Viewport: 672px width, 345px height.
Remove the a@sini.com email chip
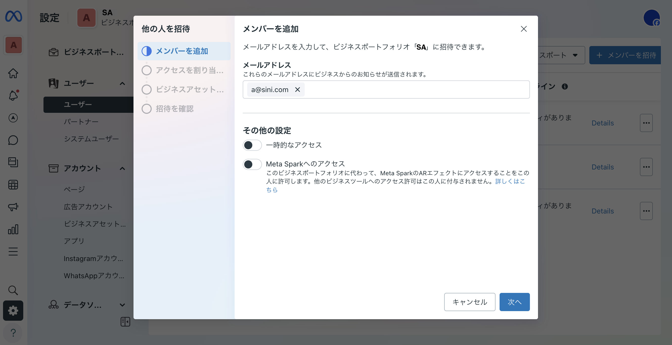(297, 90)
